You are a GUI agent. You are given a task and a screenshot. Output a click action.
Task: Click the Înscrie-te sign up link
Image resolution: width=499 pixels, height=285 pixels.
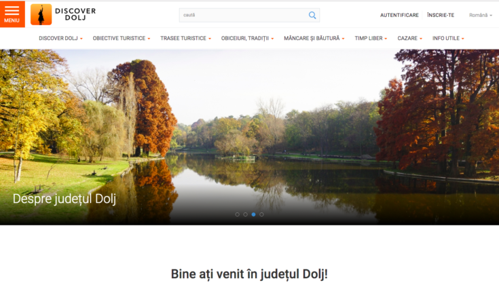(441, 15)
